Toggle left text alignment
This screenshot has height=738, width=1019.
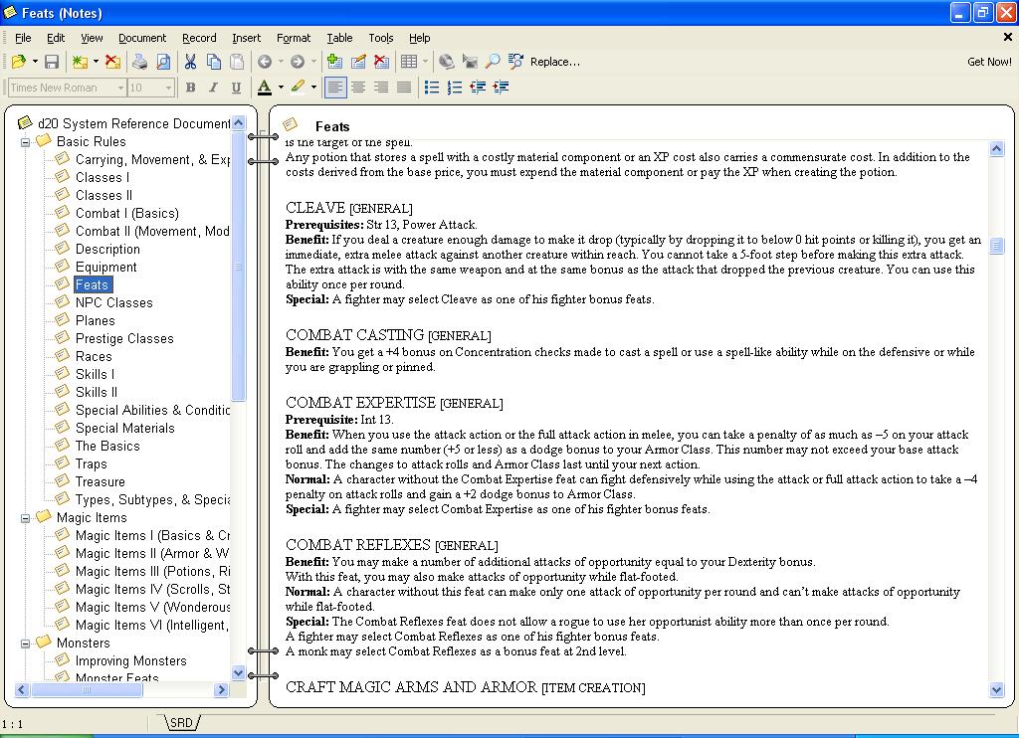[x=334, y=88]
